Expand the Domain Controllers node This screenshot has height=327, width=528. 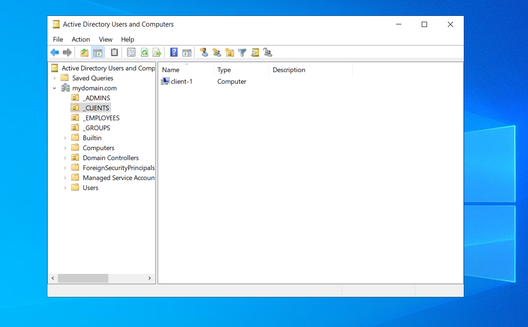tap(65, 158)
